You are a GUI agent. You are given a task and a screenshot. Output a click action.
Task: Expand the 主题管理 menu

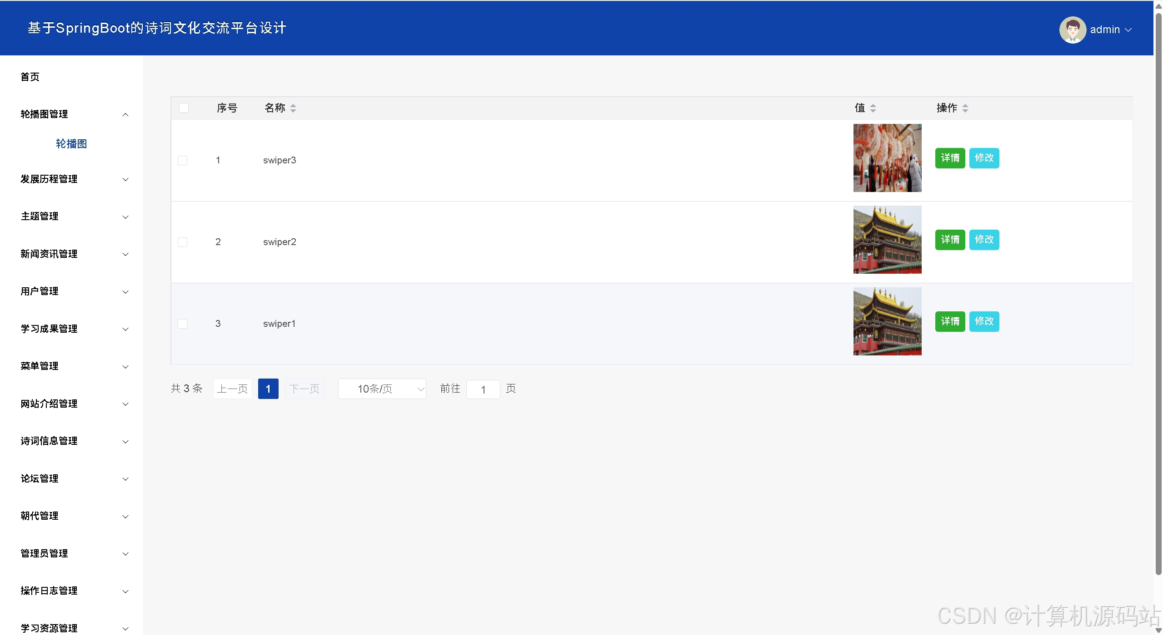click(x=71, y=217)
